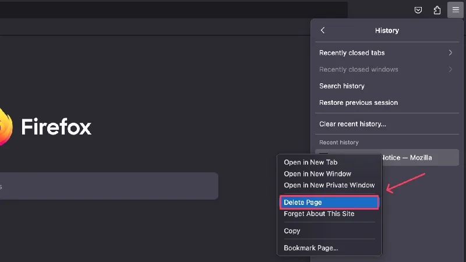This screenshot has height=262, width=466.
Task: Click Bookmark Page in the context menu
Action: click(310, 248)
